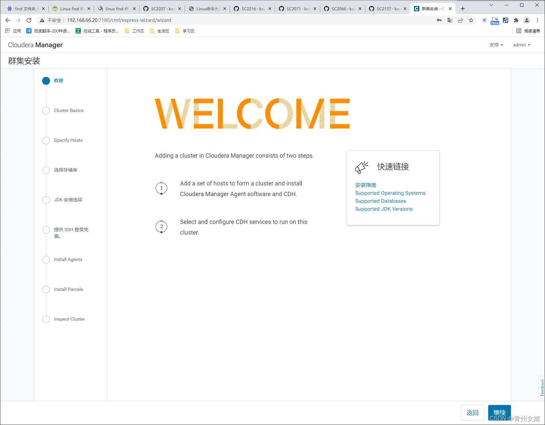
Task: Click the step 1 circle marker
Action: click(161, 188)
